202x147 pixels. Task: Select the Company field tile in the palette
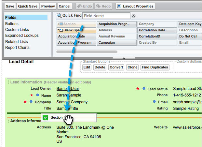tap(157, 24)
